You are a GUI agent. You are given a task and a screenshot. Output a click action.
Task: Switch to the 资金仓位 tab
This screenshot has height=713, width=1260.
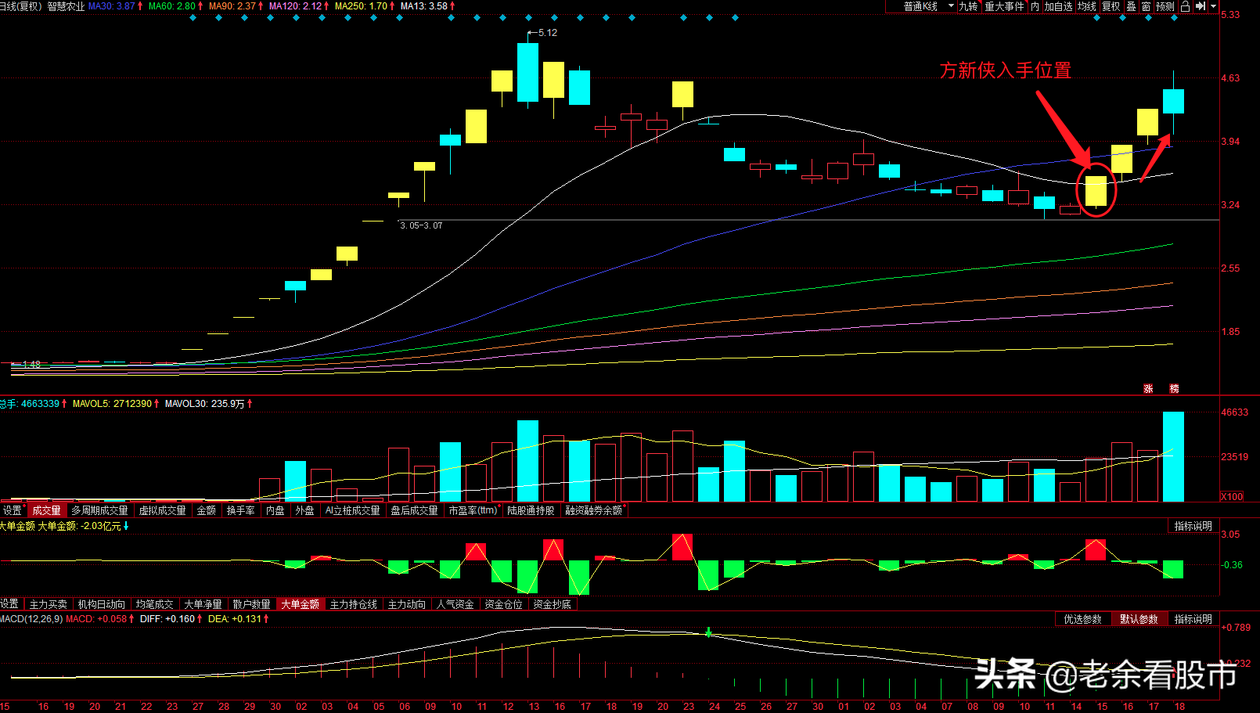point(504,604)
